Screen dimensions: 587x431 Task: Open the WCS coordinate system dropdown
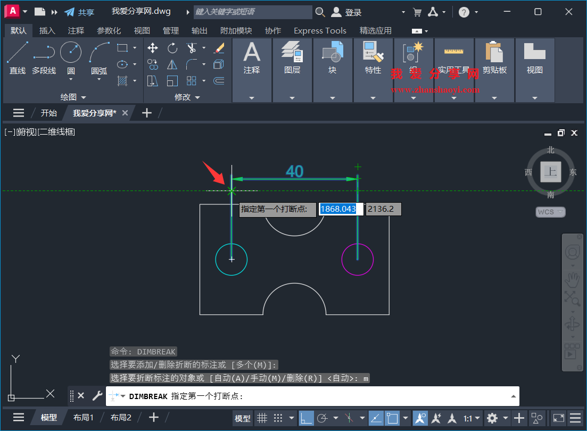tap(551, 212)
